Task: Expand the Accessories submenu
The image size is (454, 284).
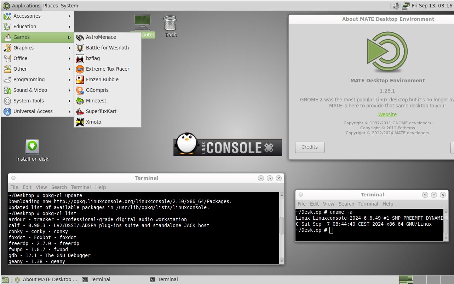Action: tap(38, 16)
